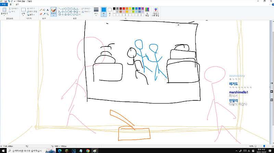274x153 pixels.
Task: Select the Pencil tool
Action: click(x=40, y=10)
